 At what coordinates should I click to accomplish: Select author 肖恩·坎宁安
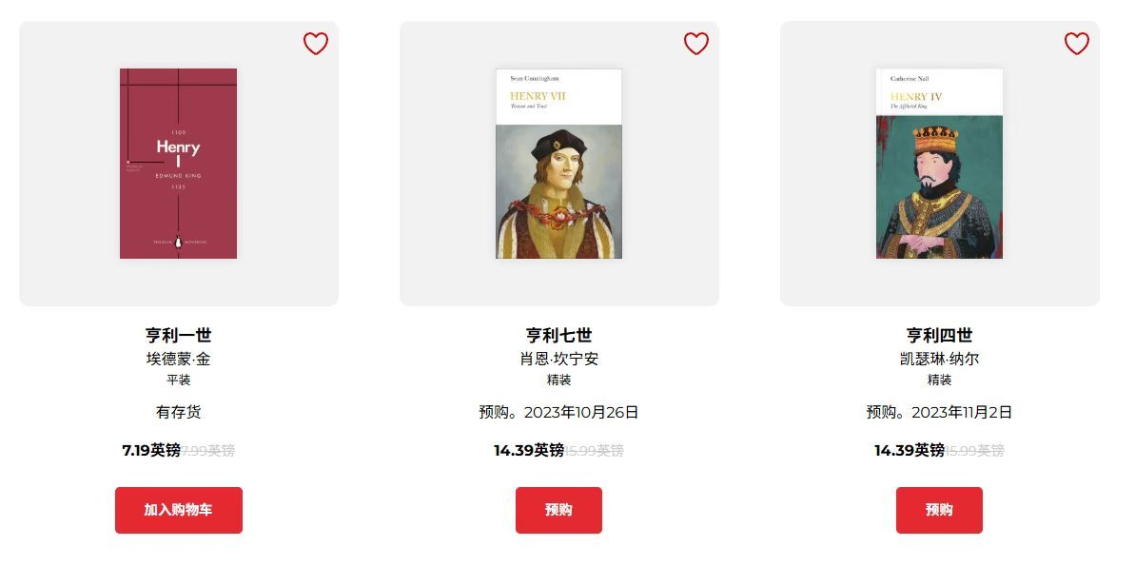558,359
